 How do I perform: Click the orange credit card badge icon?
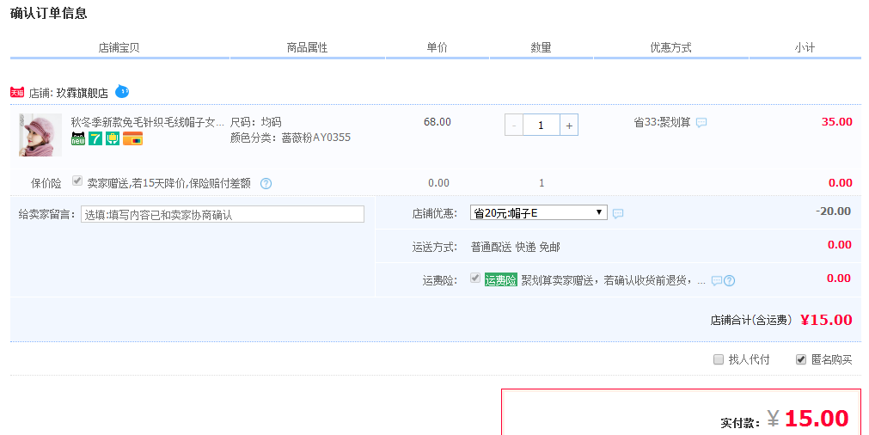[x=132, y=138]
